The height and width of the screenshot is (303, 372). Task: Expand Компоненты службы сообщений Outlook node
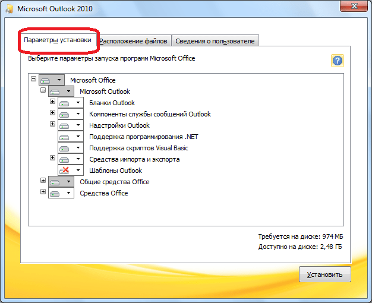tap(52, 112)
